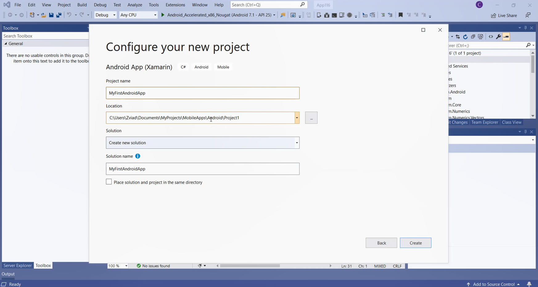The image size is (538, 287).
Task: Click the bookmark icon in toolbar
Action: tap(400, 15)
